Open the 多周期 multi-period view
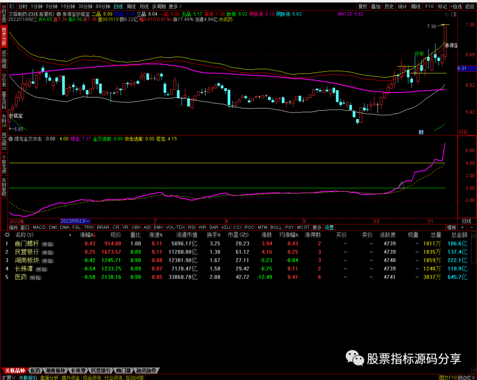Viewport: 477px width, 380px height. click(159, 6)
